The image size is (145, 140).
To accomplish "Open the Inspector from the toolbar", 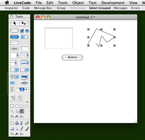I will (x=11, y=8).
